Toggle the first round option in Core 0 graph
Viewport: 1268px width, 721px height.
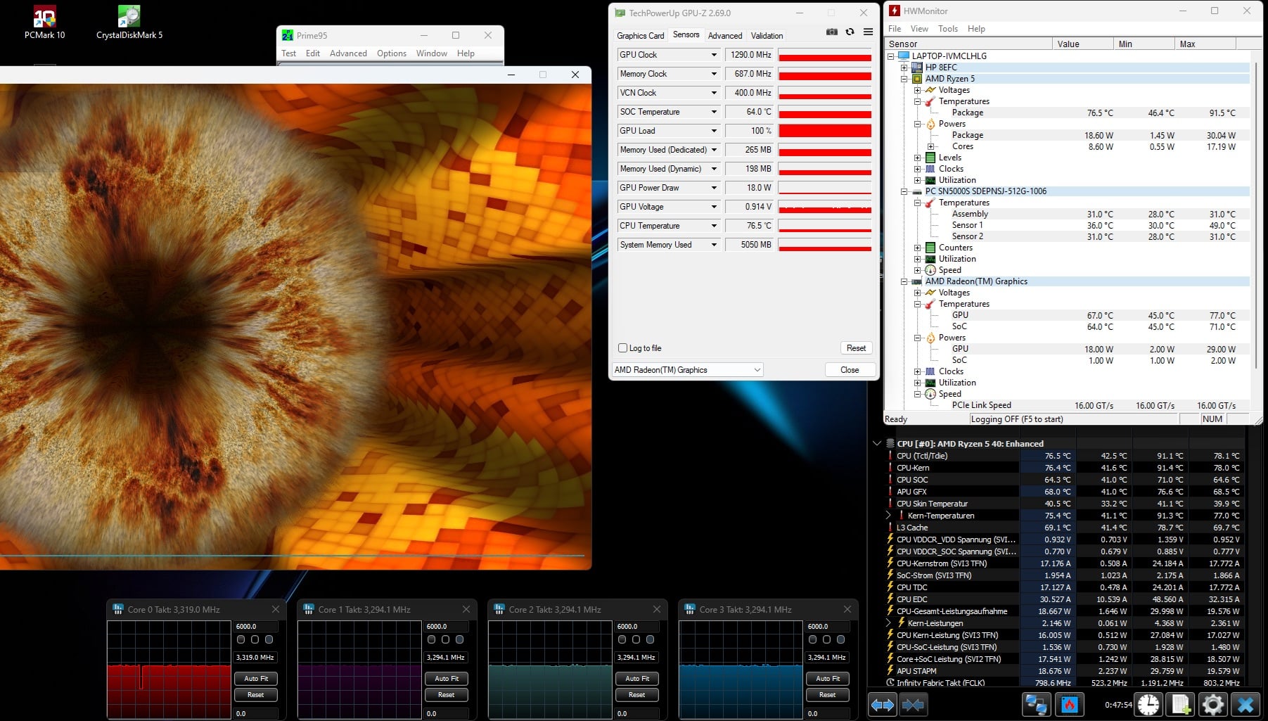(x=241, y=639)
